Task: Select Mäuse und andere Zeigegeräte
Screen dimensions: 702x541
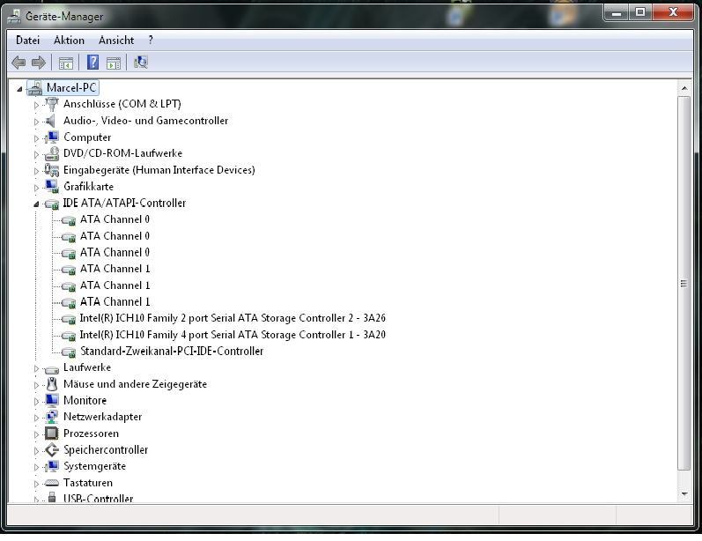Action: coord(135,384)
